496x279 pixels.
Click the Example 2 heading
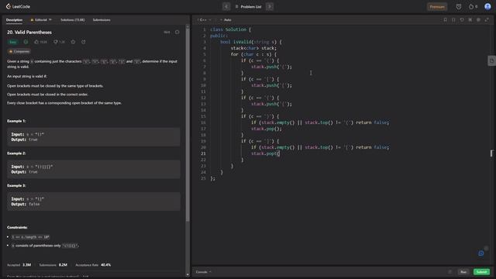[x=16, y=153]
